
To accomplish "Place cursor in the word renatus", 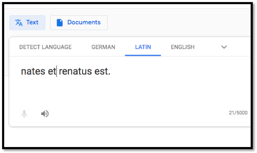I will coord(75,71).
